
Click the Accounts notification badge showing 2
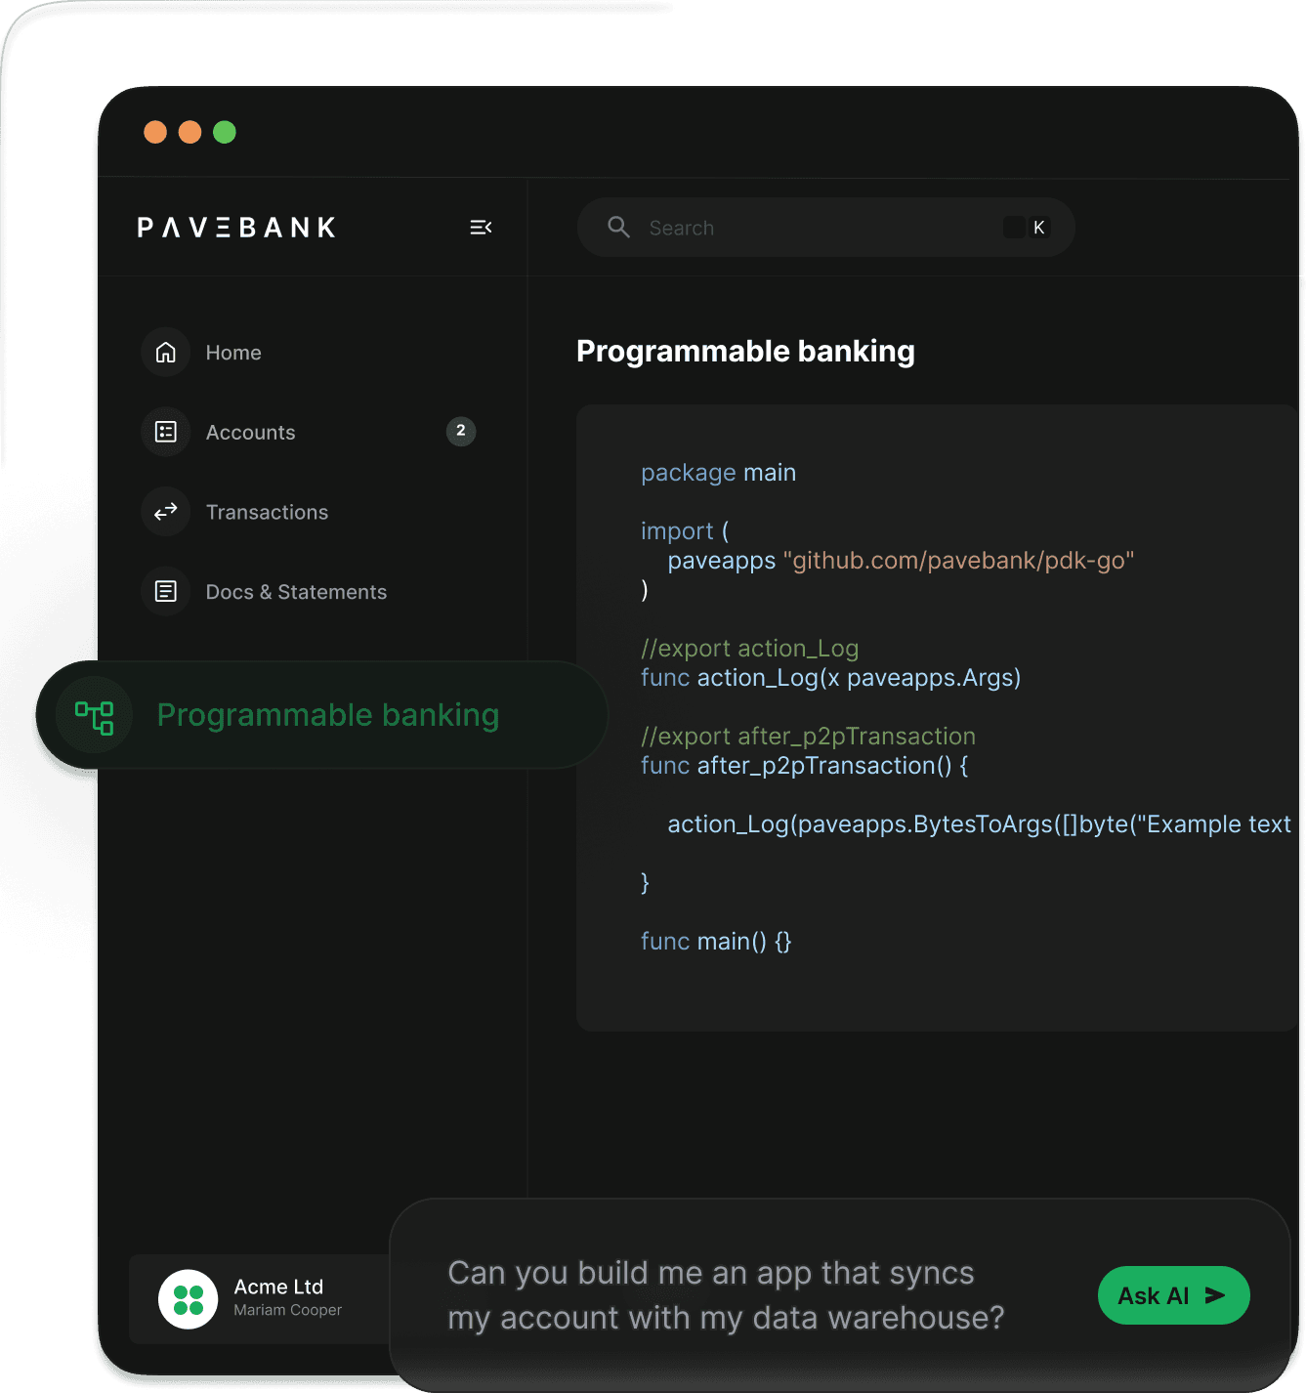tap(460, 432)
